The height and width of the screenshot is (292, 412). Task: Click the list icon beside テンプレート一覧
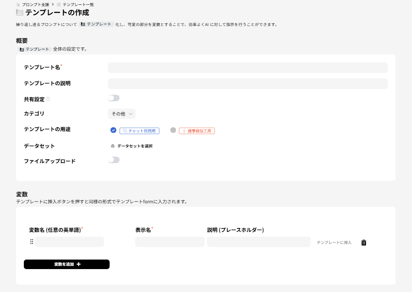coord(58,4)
